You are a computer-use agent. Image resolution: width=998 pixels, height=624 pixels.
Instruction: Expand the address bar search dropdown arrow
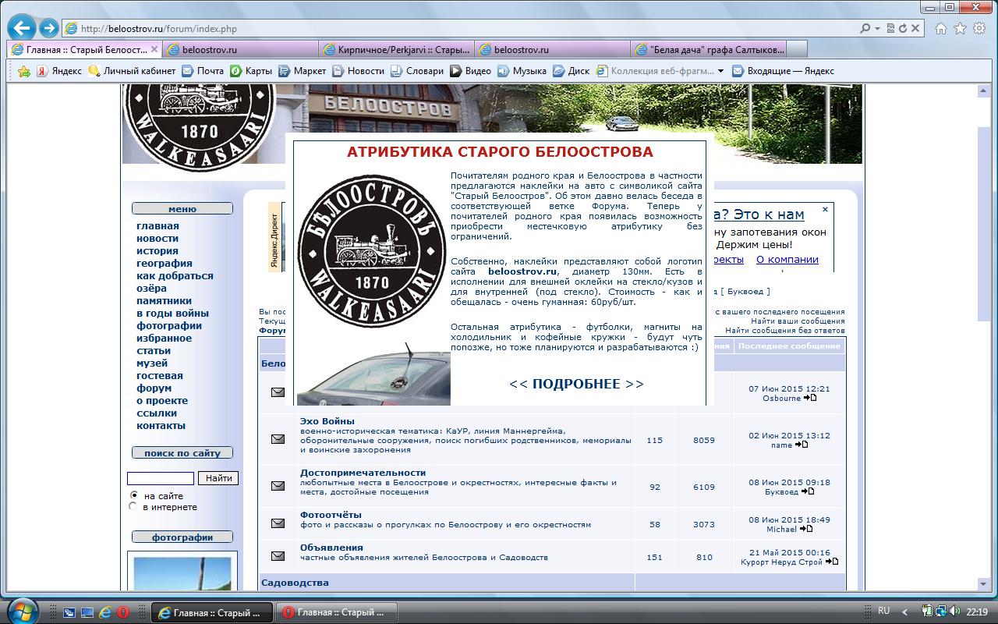pyautogui.click(x=877, y=29)
